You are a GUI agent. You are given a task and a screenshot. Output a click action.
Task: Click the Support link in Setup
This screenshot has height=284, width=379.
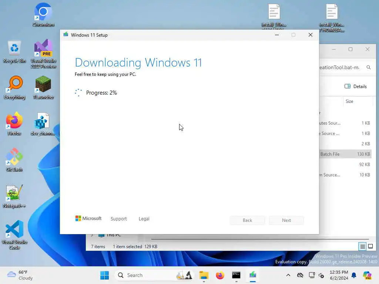(119, 219)
